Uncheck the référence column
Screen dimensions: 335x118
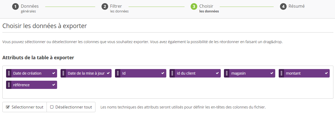point(54,85)
